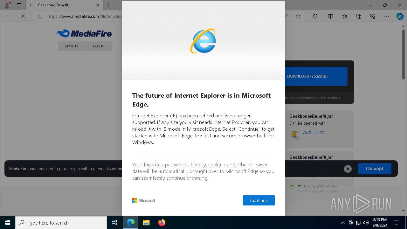The height and width of the screenshot is (229, 407).
Task: Open the MediaFire LOG IN page
Action: click(99, 46)
